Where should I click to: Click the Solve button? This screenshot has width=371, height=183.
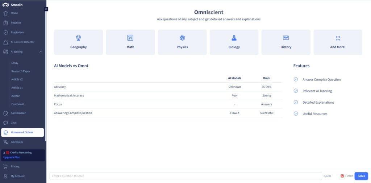pos(361,176)
